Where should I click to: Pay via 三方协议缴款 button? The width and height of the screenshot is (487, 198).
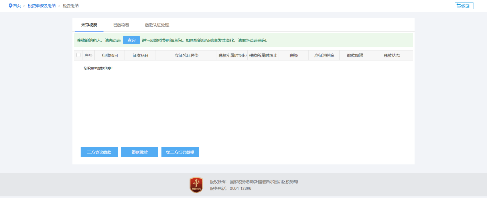[x=99, y=152]
